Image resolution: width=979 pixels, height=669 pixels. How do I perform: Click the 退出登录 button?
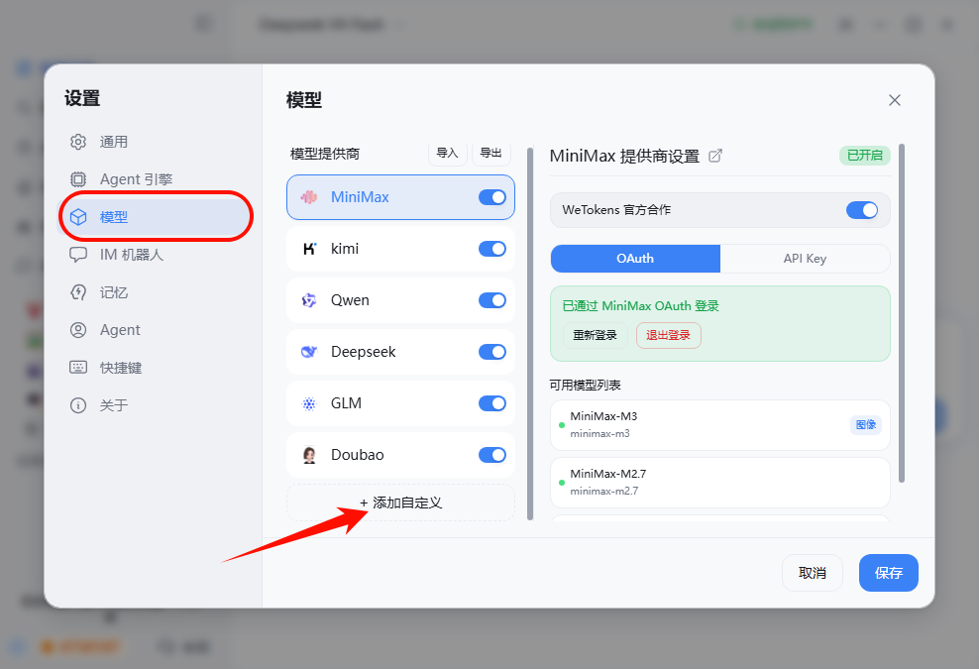(668, 335)
